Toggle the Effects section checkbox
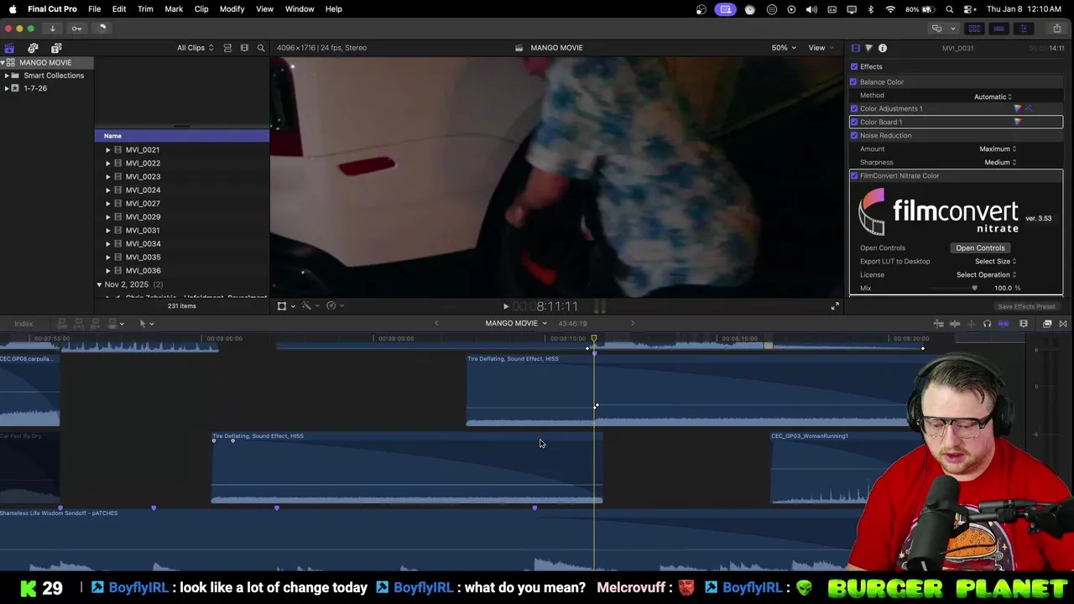 [x=854, y=67]
